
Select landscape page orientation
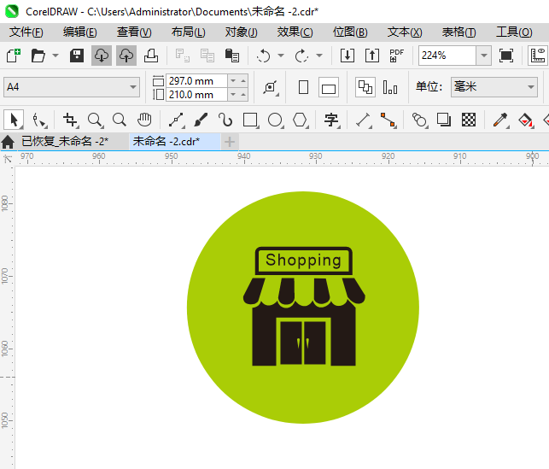(x=329, y=87)
